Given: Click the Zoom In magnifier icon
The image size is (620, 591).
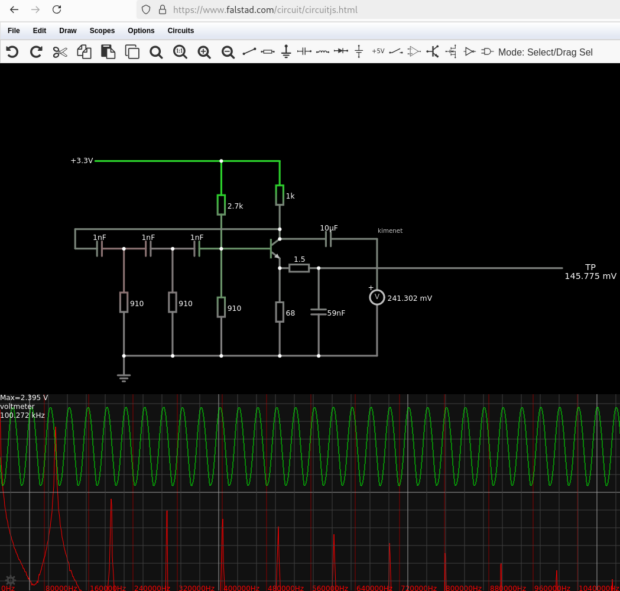Looking at the screenshot, I should (204, 52).
